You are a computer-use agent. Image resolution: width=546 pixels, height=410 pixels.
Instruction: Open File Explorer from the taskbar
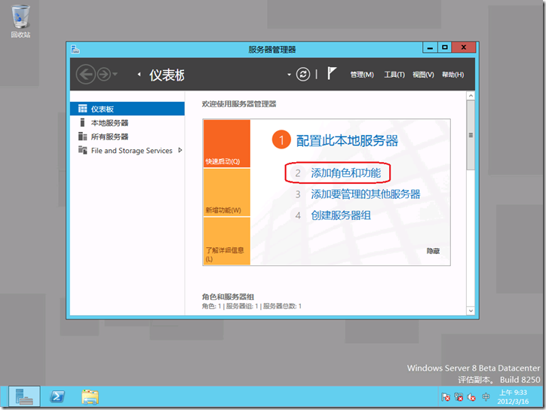pos(90,396)
